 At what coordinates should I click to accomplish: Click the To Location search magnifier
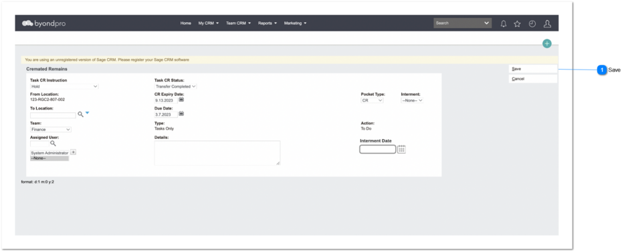coord(80,114)
